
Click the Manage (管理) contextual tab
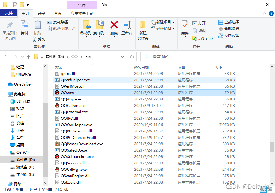pos(82,5)
